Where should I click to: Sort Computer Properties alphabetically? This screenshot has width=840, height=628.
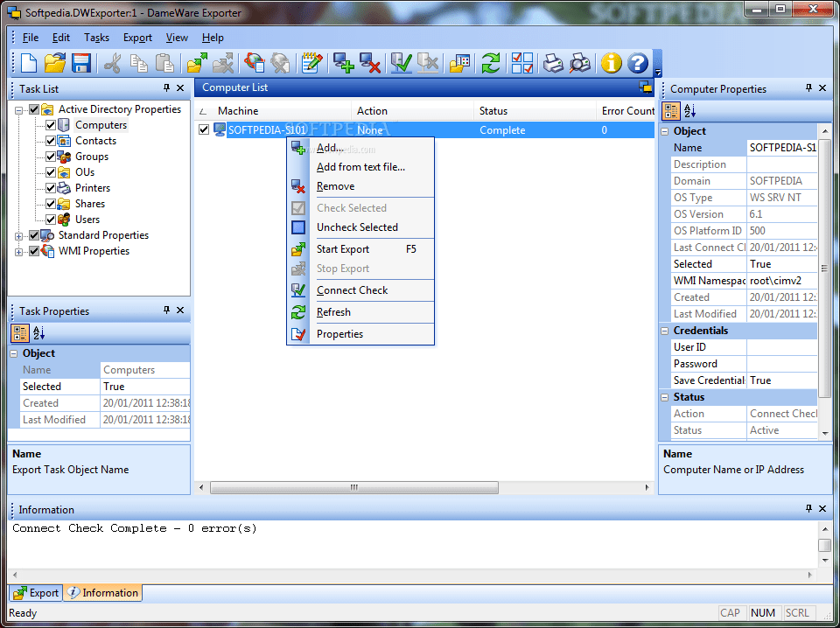(x=690, y=111)
